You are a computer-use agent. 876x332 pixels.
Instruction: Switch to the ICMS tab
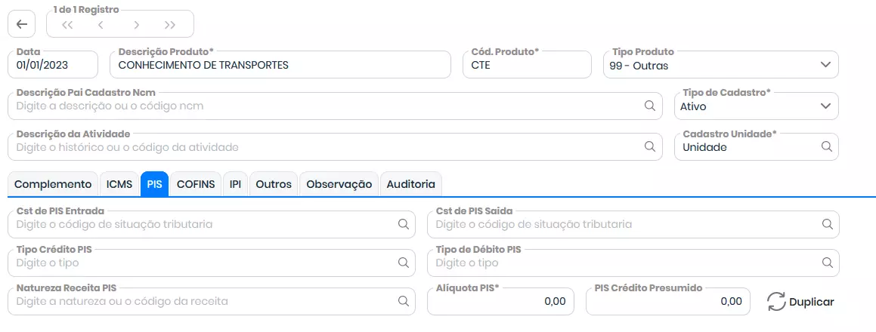(x=119, y=184)
